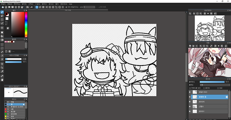Select the Select Pen tool
The width and height of the screenshot is (231, 120).
tap(2, 56)
